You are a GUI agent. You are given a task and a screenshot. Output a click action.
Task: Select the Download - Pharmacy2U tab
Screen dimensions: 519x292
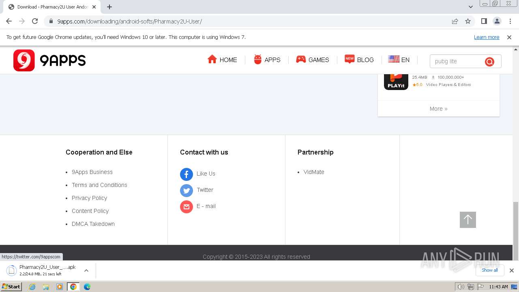52,7
